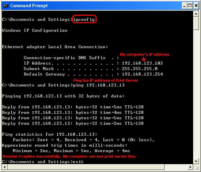Click the vertical scrollbar down arrow

[196, 161]
